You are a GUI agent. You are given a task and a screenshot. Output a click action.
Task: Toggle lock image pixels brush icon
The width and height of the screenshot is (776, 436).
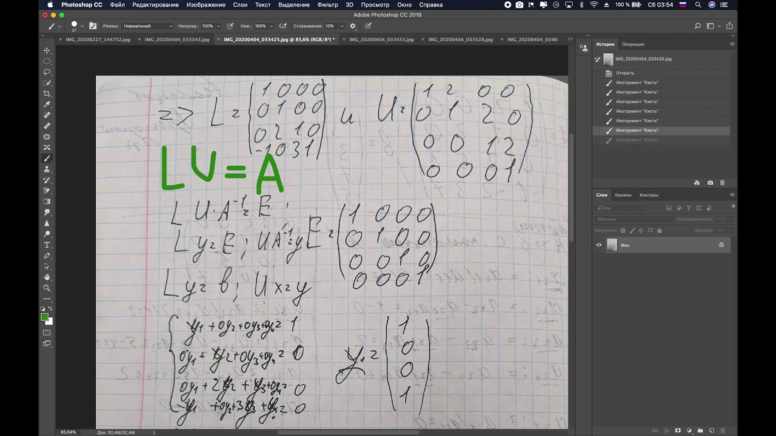point(632,231)
